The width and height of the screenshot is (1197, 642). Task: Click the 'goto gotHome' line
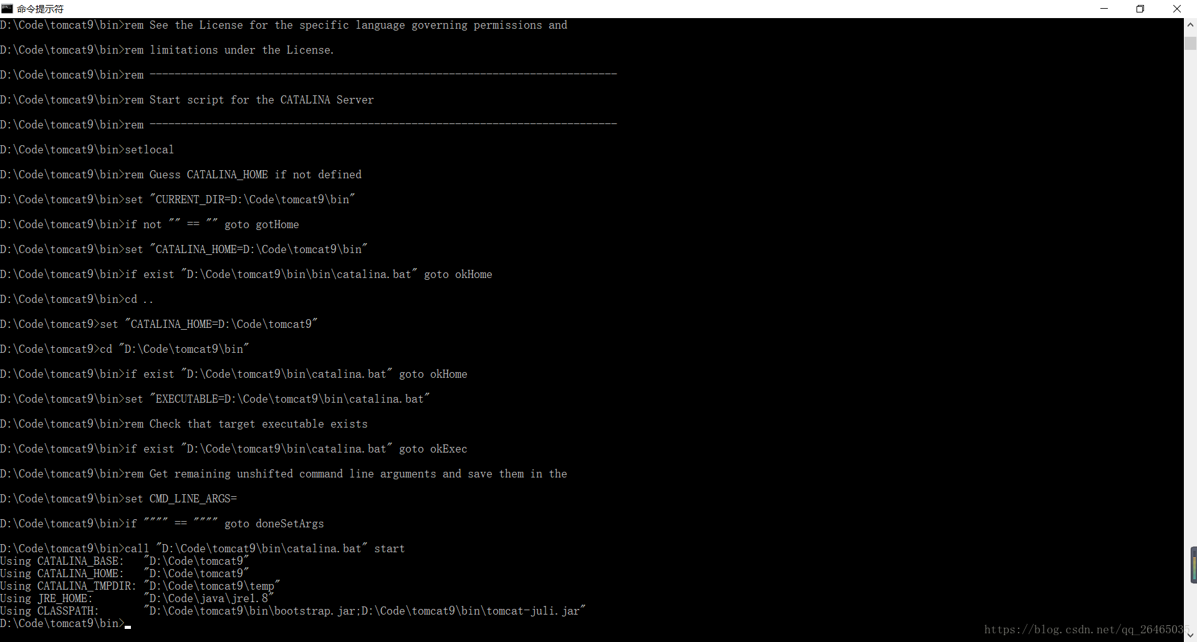pos(150,224)
